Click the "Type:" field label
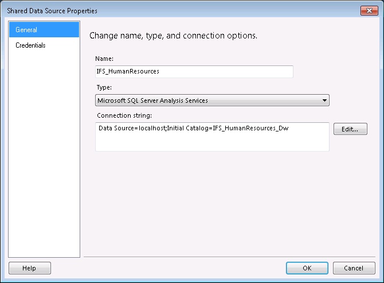 point(104,87)
